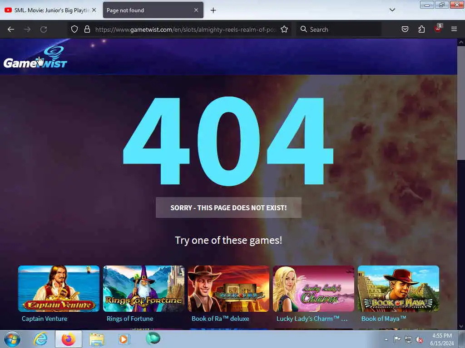The height and width of the screenshot is (348, 465).
Task: Open the Book of Maya thumbnail
Action: (x=398, y=289)
